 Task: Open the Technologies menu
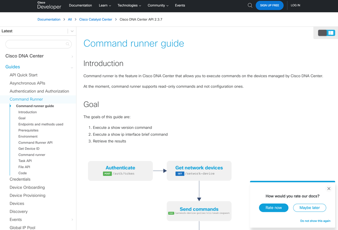129,5
